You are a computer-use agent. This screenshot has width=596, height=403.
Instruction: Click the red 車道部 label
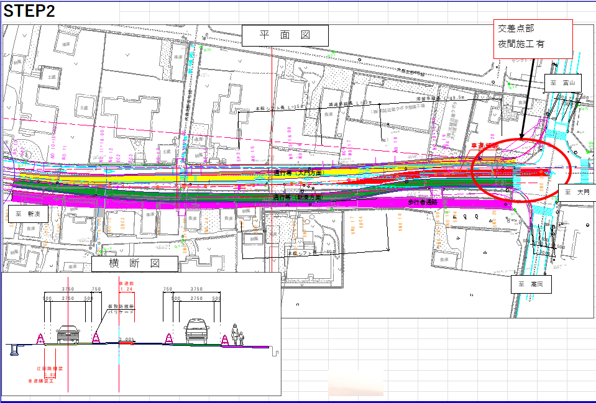(x=127, y=284)
